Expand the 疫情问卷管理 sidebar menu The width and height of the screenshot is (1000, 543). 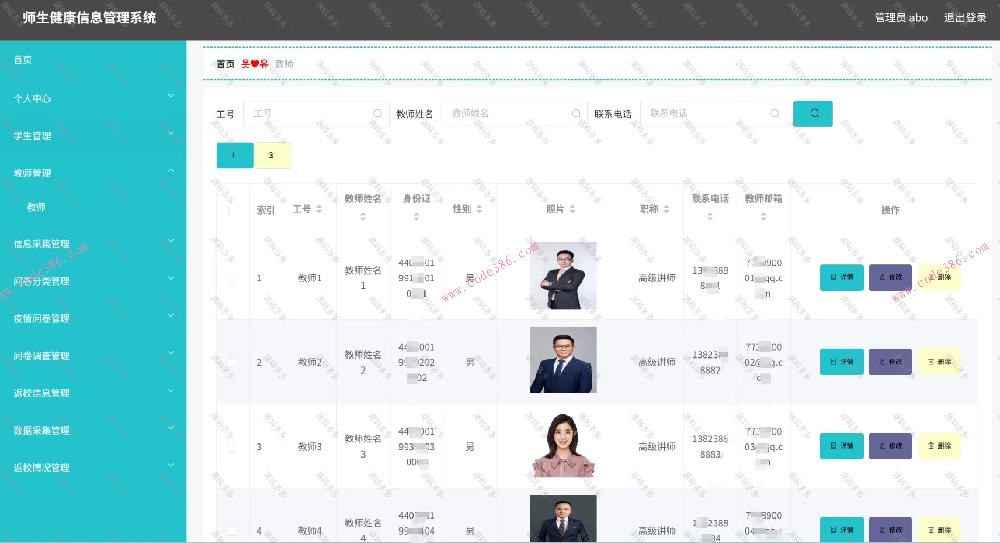coord(93,318)
